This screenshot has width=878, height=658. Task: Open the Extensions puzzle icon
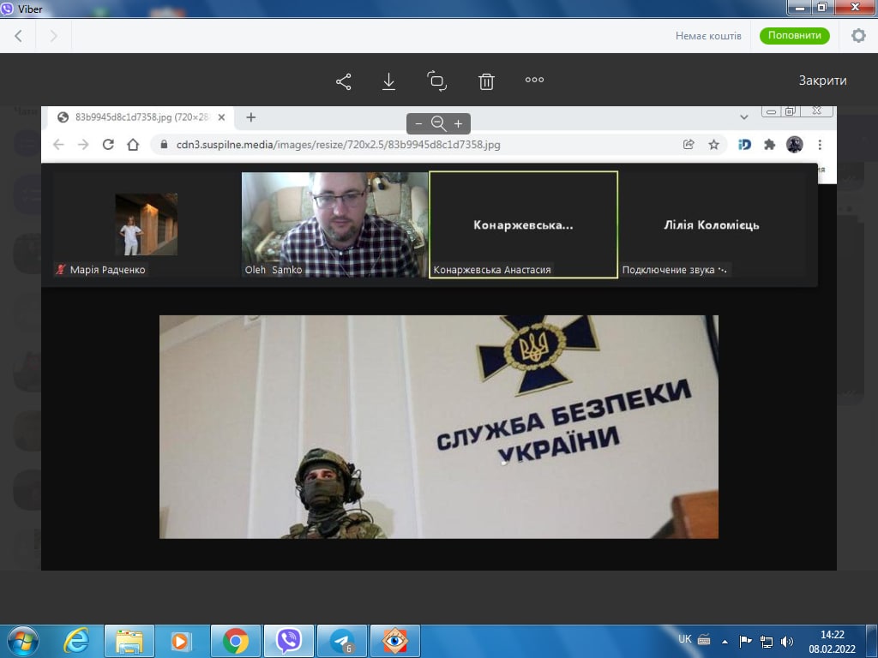tap(769, 144)
